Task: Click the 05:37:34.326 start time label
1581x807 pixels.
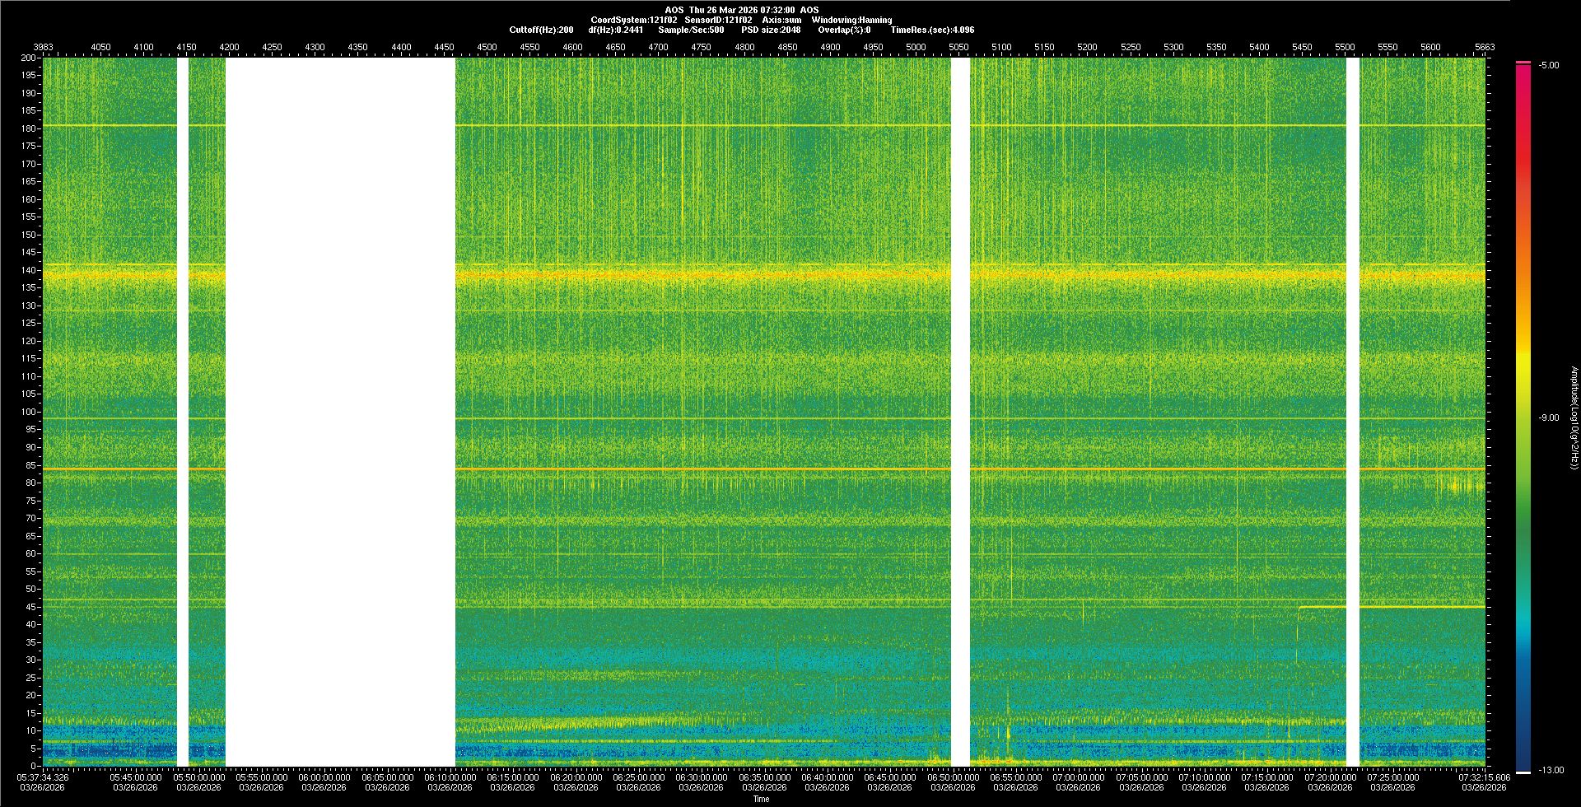Action: pos(43,777)
